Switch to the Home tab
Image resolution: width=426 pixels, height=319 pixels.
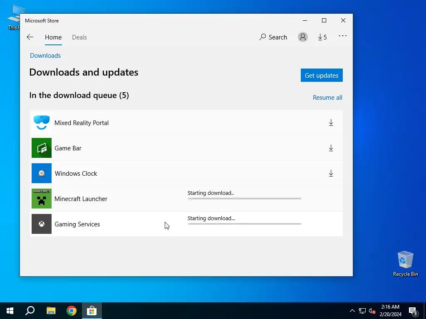pos(53,37)
